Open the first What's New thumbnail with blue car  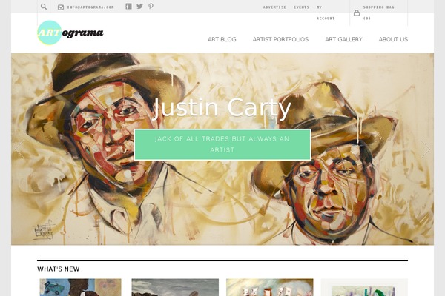pyautogui.click(x=80, y=287)
